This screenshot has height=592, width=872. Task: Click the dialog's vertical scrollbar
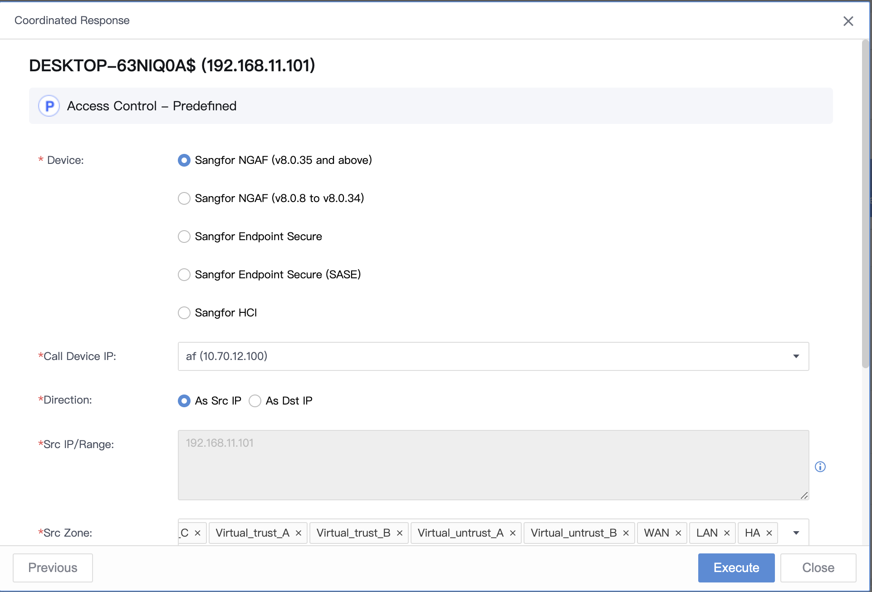pyautogui.click(x=866, y=204)
